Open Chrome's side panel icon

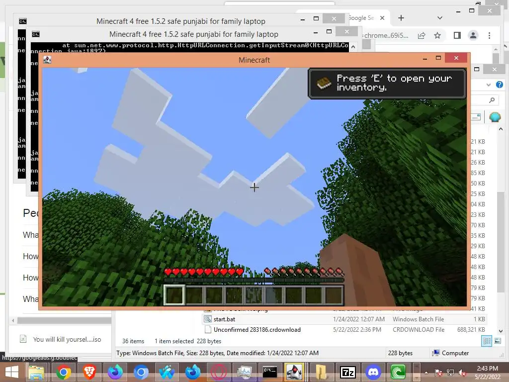[457, 35]
